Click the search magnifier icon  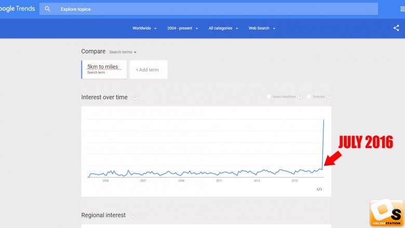[x=47, y=9]
